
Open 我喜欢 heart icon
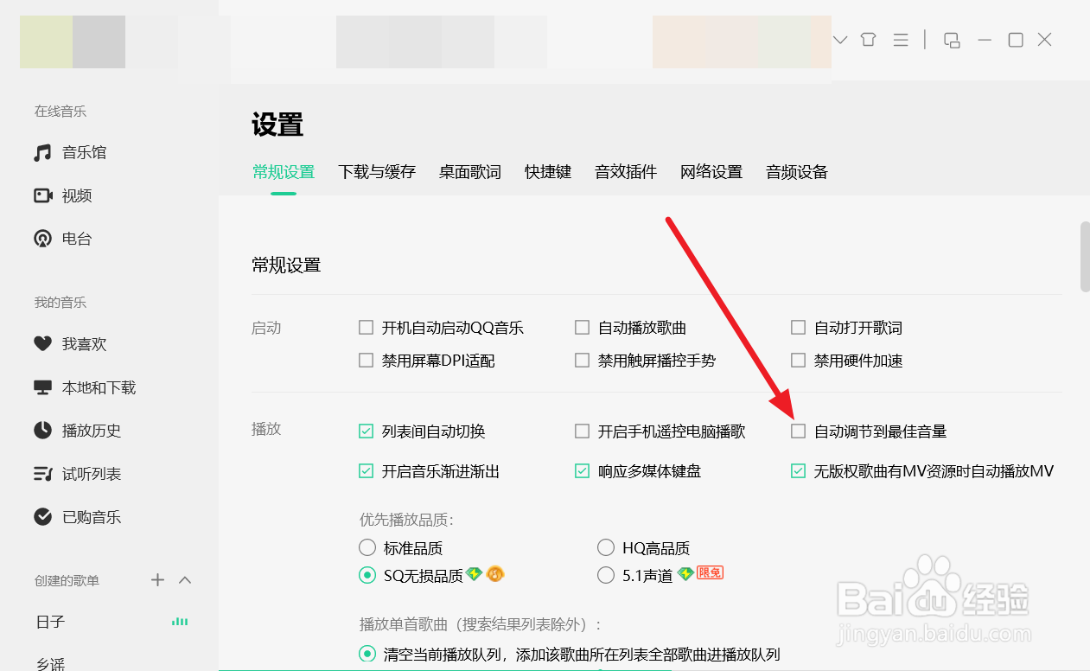point(42,344)
